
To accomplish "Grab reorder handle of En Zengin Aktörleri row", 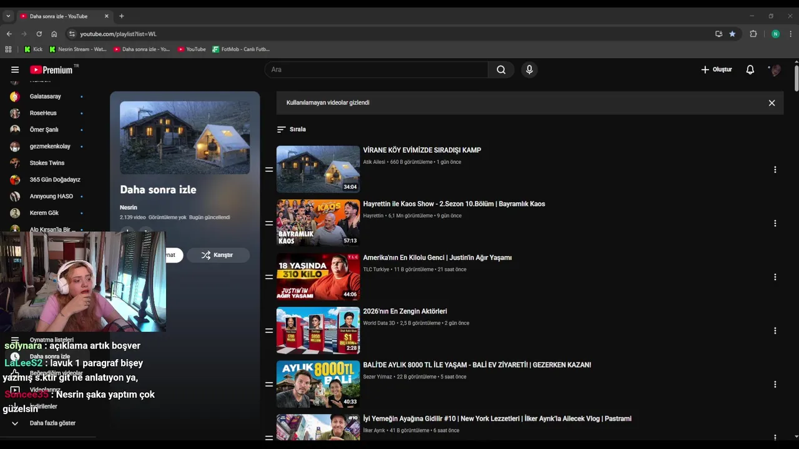I will coord(269,331).
